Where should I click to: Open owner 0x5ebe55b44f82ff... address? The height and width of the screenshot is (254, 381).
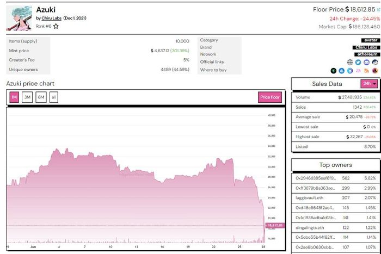click(x=315, y=237)
